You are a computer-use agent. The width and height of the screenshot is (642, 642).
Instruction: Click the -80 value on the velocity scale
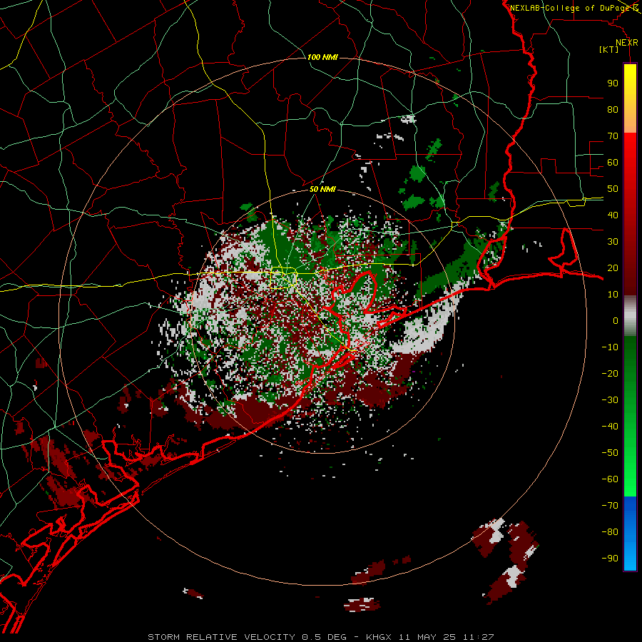point(610,532)
